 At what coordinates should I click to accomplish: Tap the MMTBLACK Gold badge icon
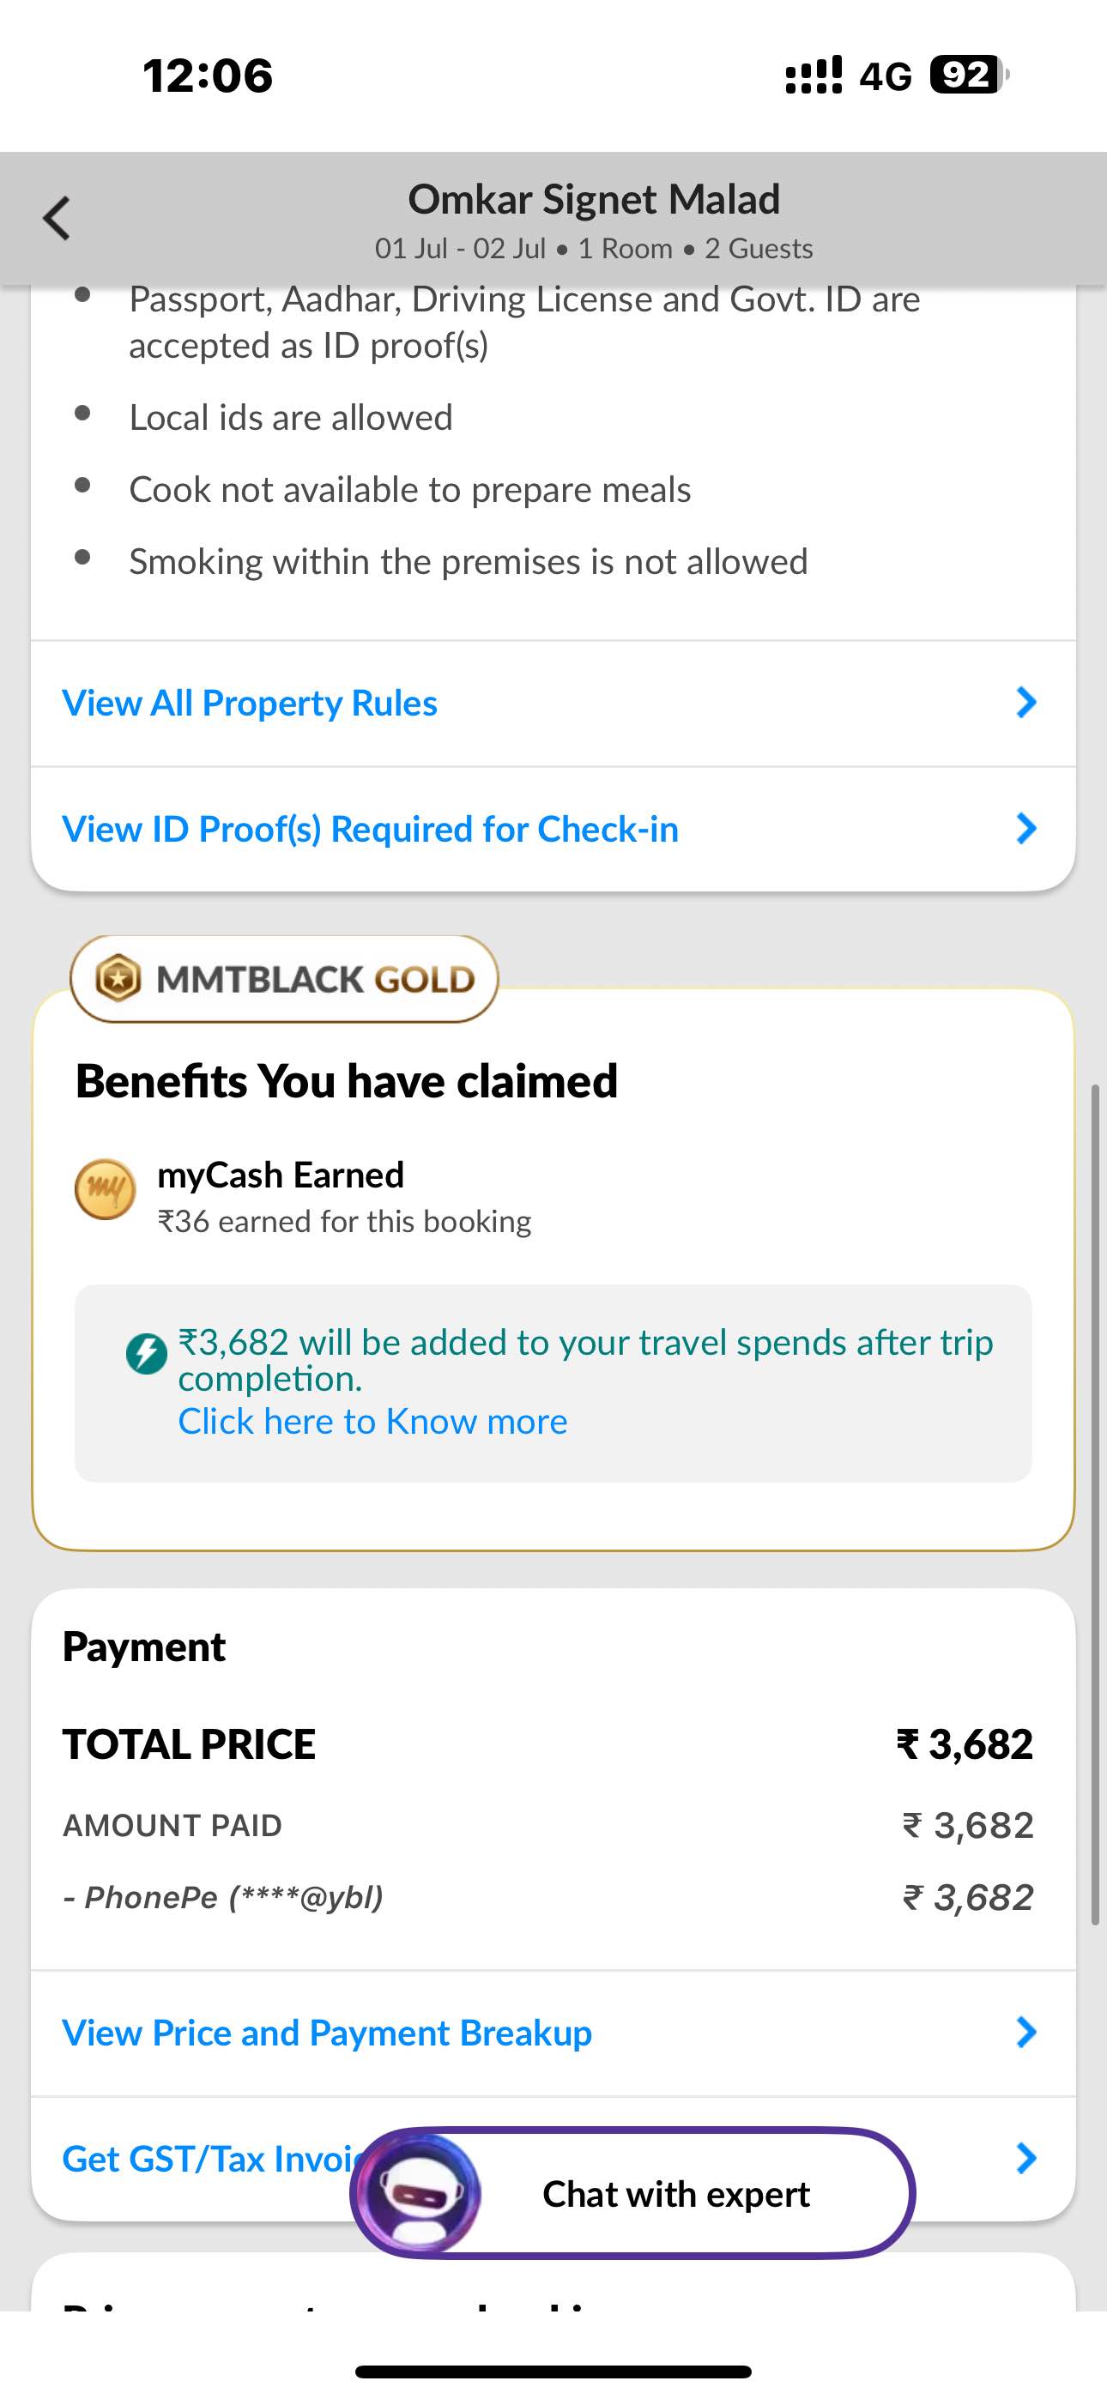[x=119, y=979]
